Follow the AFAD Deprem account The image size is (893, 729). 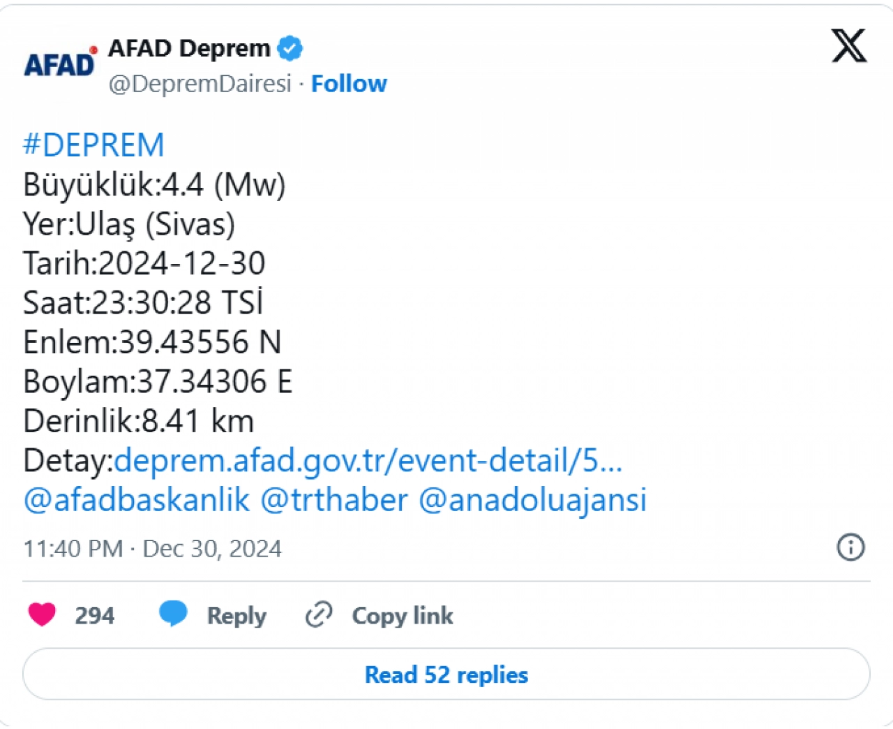[x=349, y=83]
